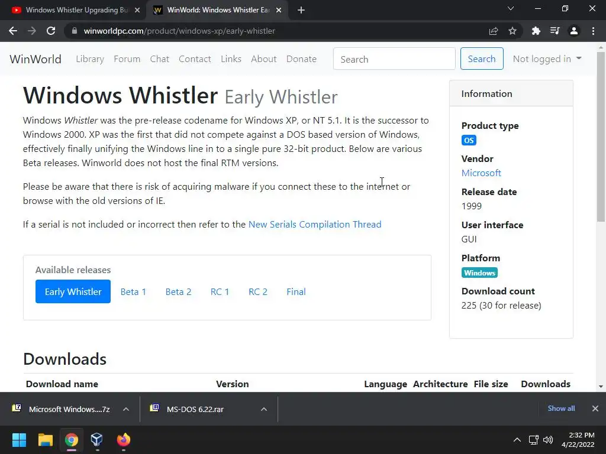
Task: Open the Links nav item
Action: [x=231, y=59]
